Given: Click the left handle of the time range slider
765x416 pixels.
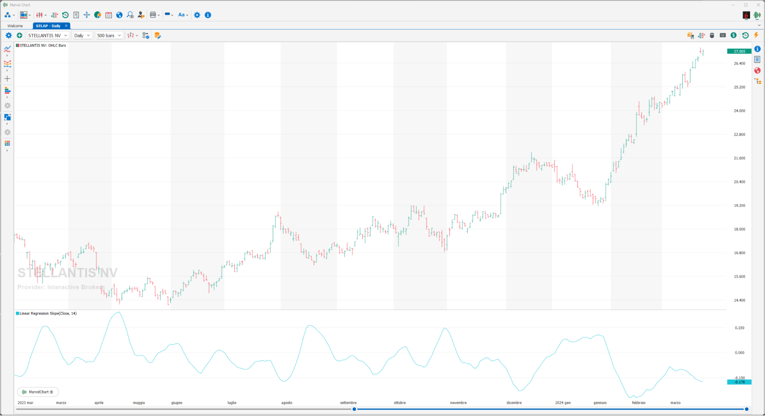Looking at the screenshot, I should (354, 409).
